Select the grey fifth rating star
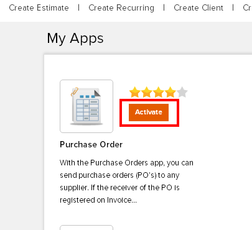Screen dimensions: 252x230 tap(182, 92)
